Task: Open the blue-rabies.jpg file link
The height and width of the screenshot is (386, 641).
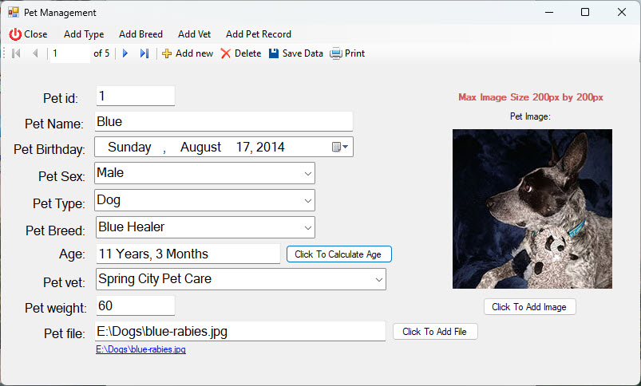Action: coord(140,349)
